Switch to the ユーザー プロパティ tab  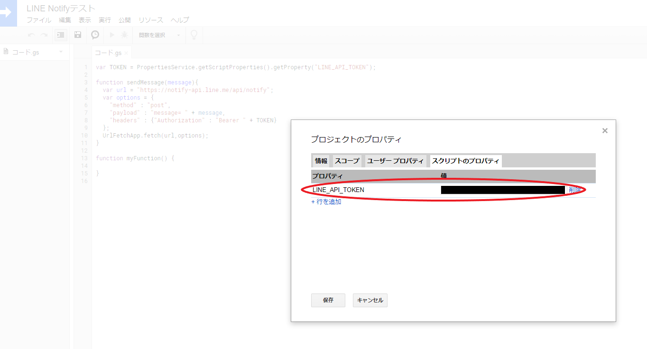396,161
